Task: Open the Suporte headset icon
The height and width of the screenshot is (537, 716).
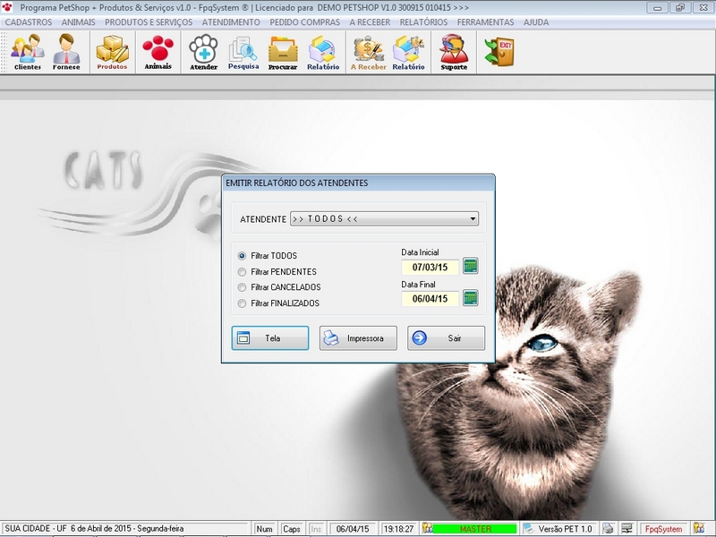Action: pyautogui.click(x=454, y=52)
